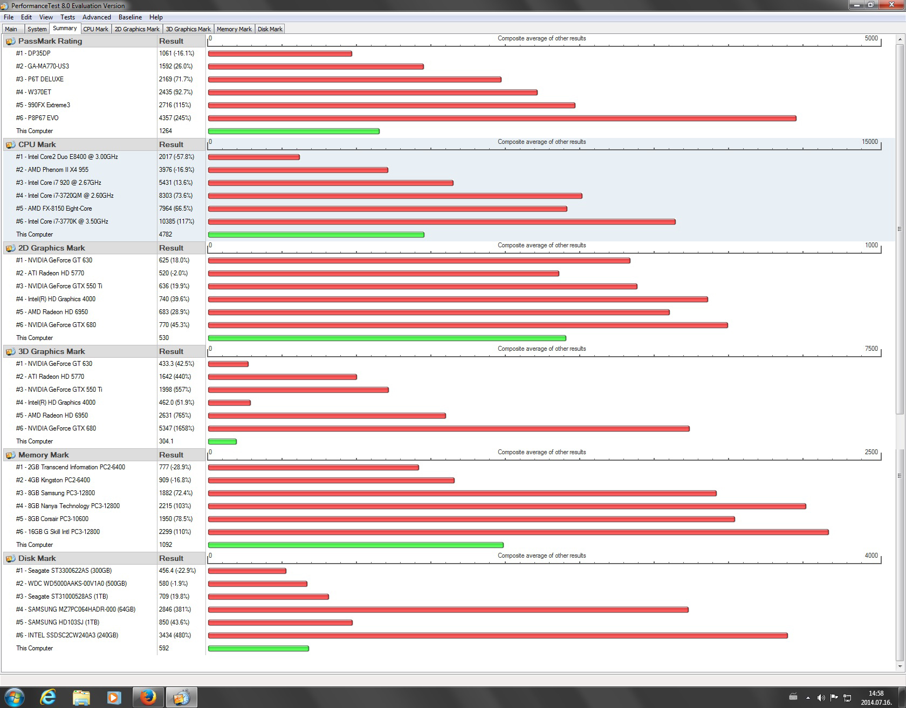The width and height of the screenshot is (906, 708).
Task: Click the CPU Mark This Computer result 4782
Action: tap(166, 234)
